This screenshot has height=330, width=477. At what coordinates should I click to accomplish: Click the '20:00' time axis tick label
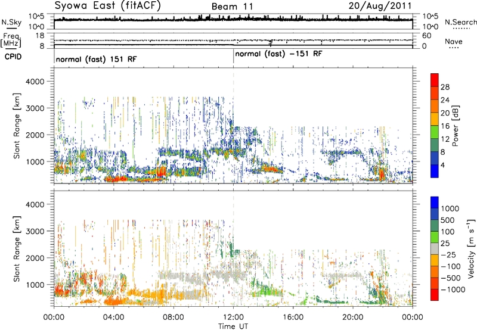353,317
